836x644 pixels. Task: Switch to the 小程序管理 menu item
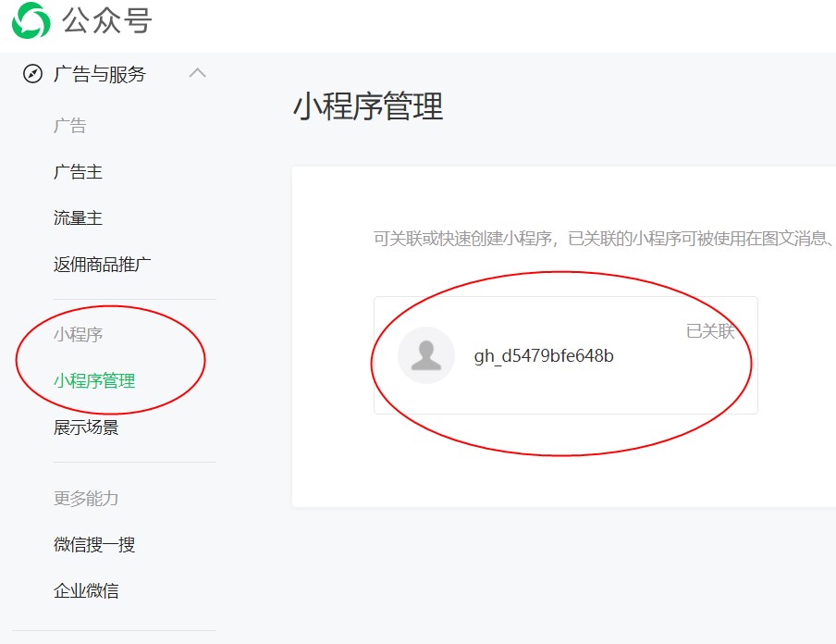coord(91,381)
